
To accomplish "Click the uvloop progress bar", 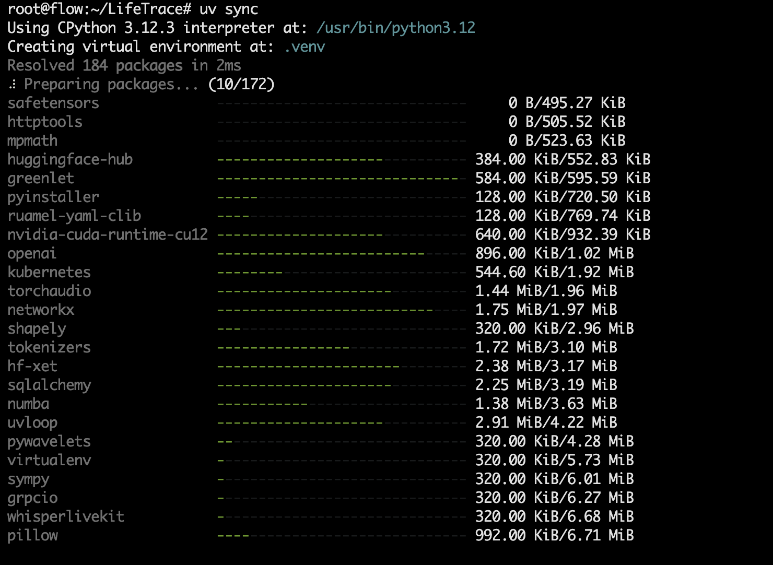I will click(x=342, y=423).
